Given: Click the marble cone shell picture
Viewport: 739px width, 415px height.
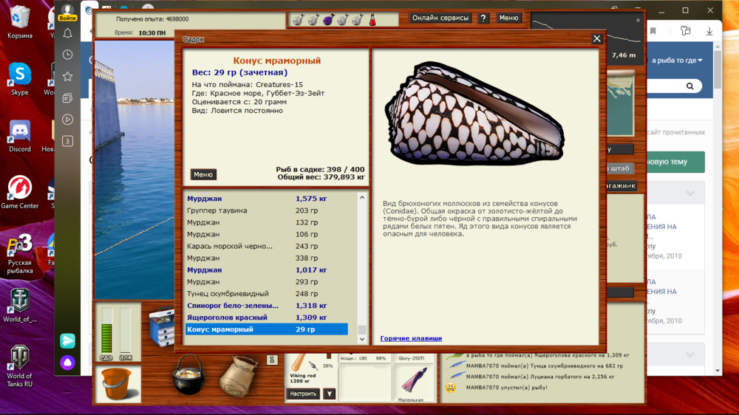Looking at the screenshot, I should [x=474, y=113].
